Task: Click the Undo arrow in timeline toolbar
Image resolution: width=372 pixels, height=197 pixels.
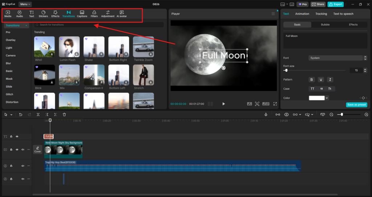Action: pos(20,114)
